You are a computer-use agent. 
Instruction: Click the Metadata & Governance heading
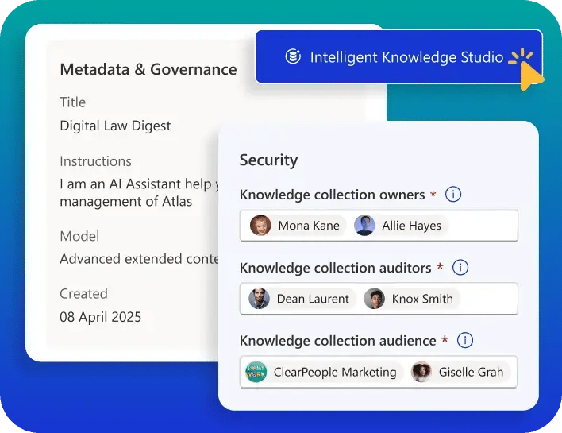coord(148,69)
